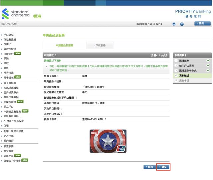Click the green checkmark for 輸入戶口資料 step
213x180 pixels.
point(208,66)
